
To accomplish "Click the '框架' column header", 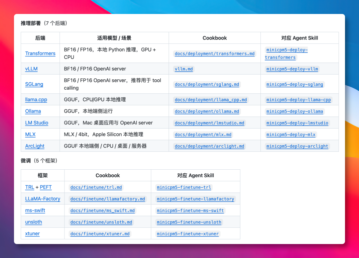I will tap(43, 175).
